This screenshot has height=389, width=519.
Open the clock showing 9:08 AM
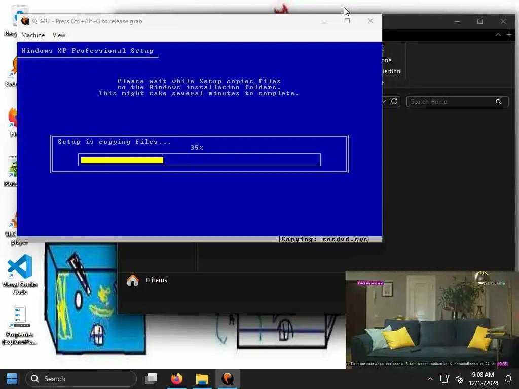(483, 379)
